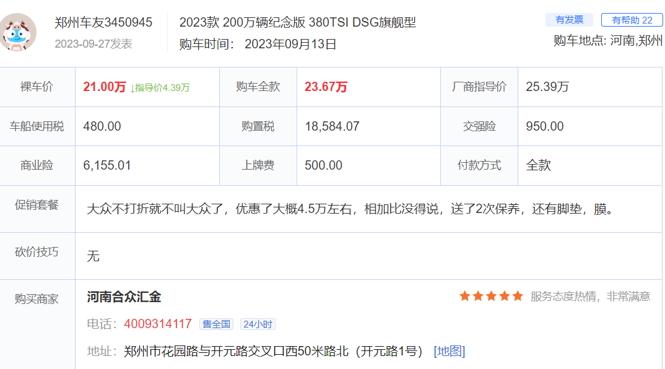Click the five-star dealer rating
Screen dimensions: 665x369
[x=491, y=296]
